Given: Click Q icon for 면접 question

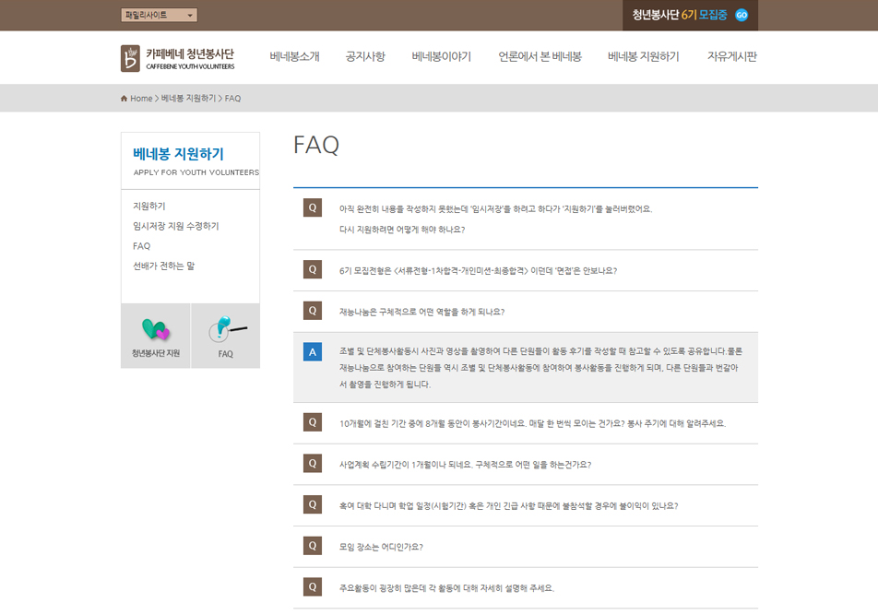Looking at the screenshot, I should [x=313, y=269].
